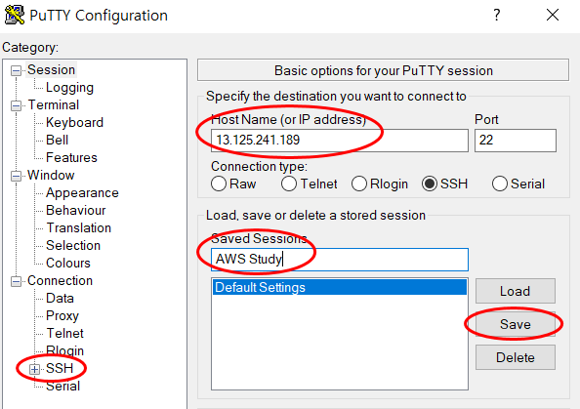Click the Save session button
The width and height of the screenshot is (580, 409).
[516, 324]
